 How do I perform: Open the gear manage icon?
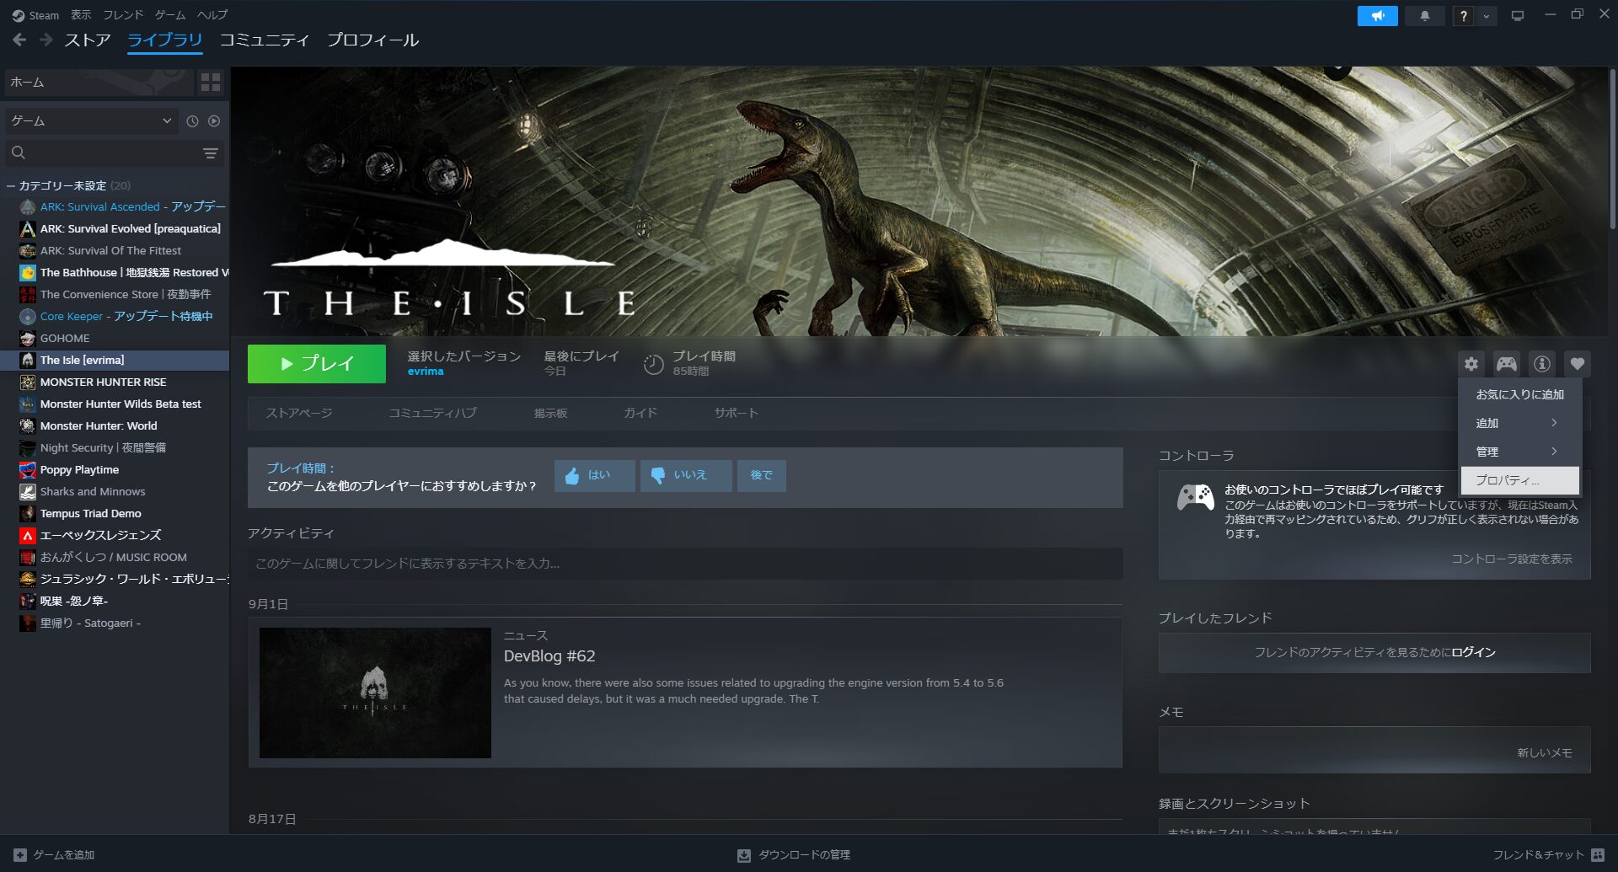click(1471, 364)
